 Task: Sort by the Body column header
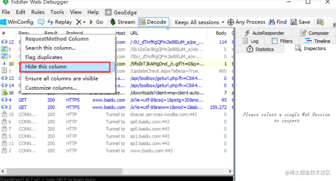pyautogui.click(x=221, y=33)
